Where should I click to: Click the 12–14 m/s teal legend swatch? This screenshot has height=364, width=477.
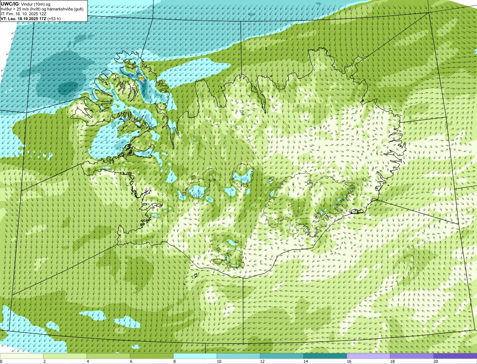(x=282, y=356)
